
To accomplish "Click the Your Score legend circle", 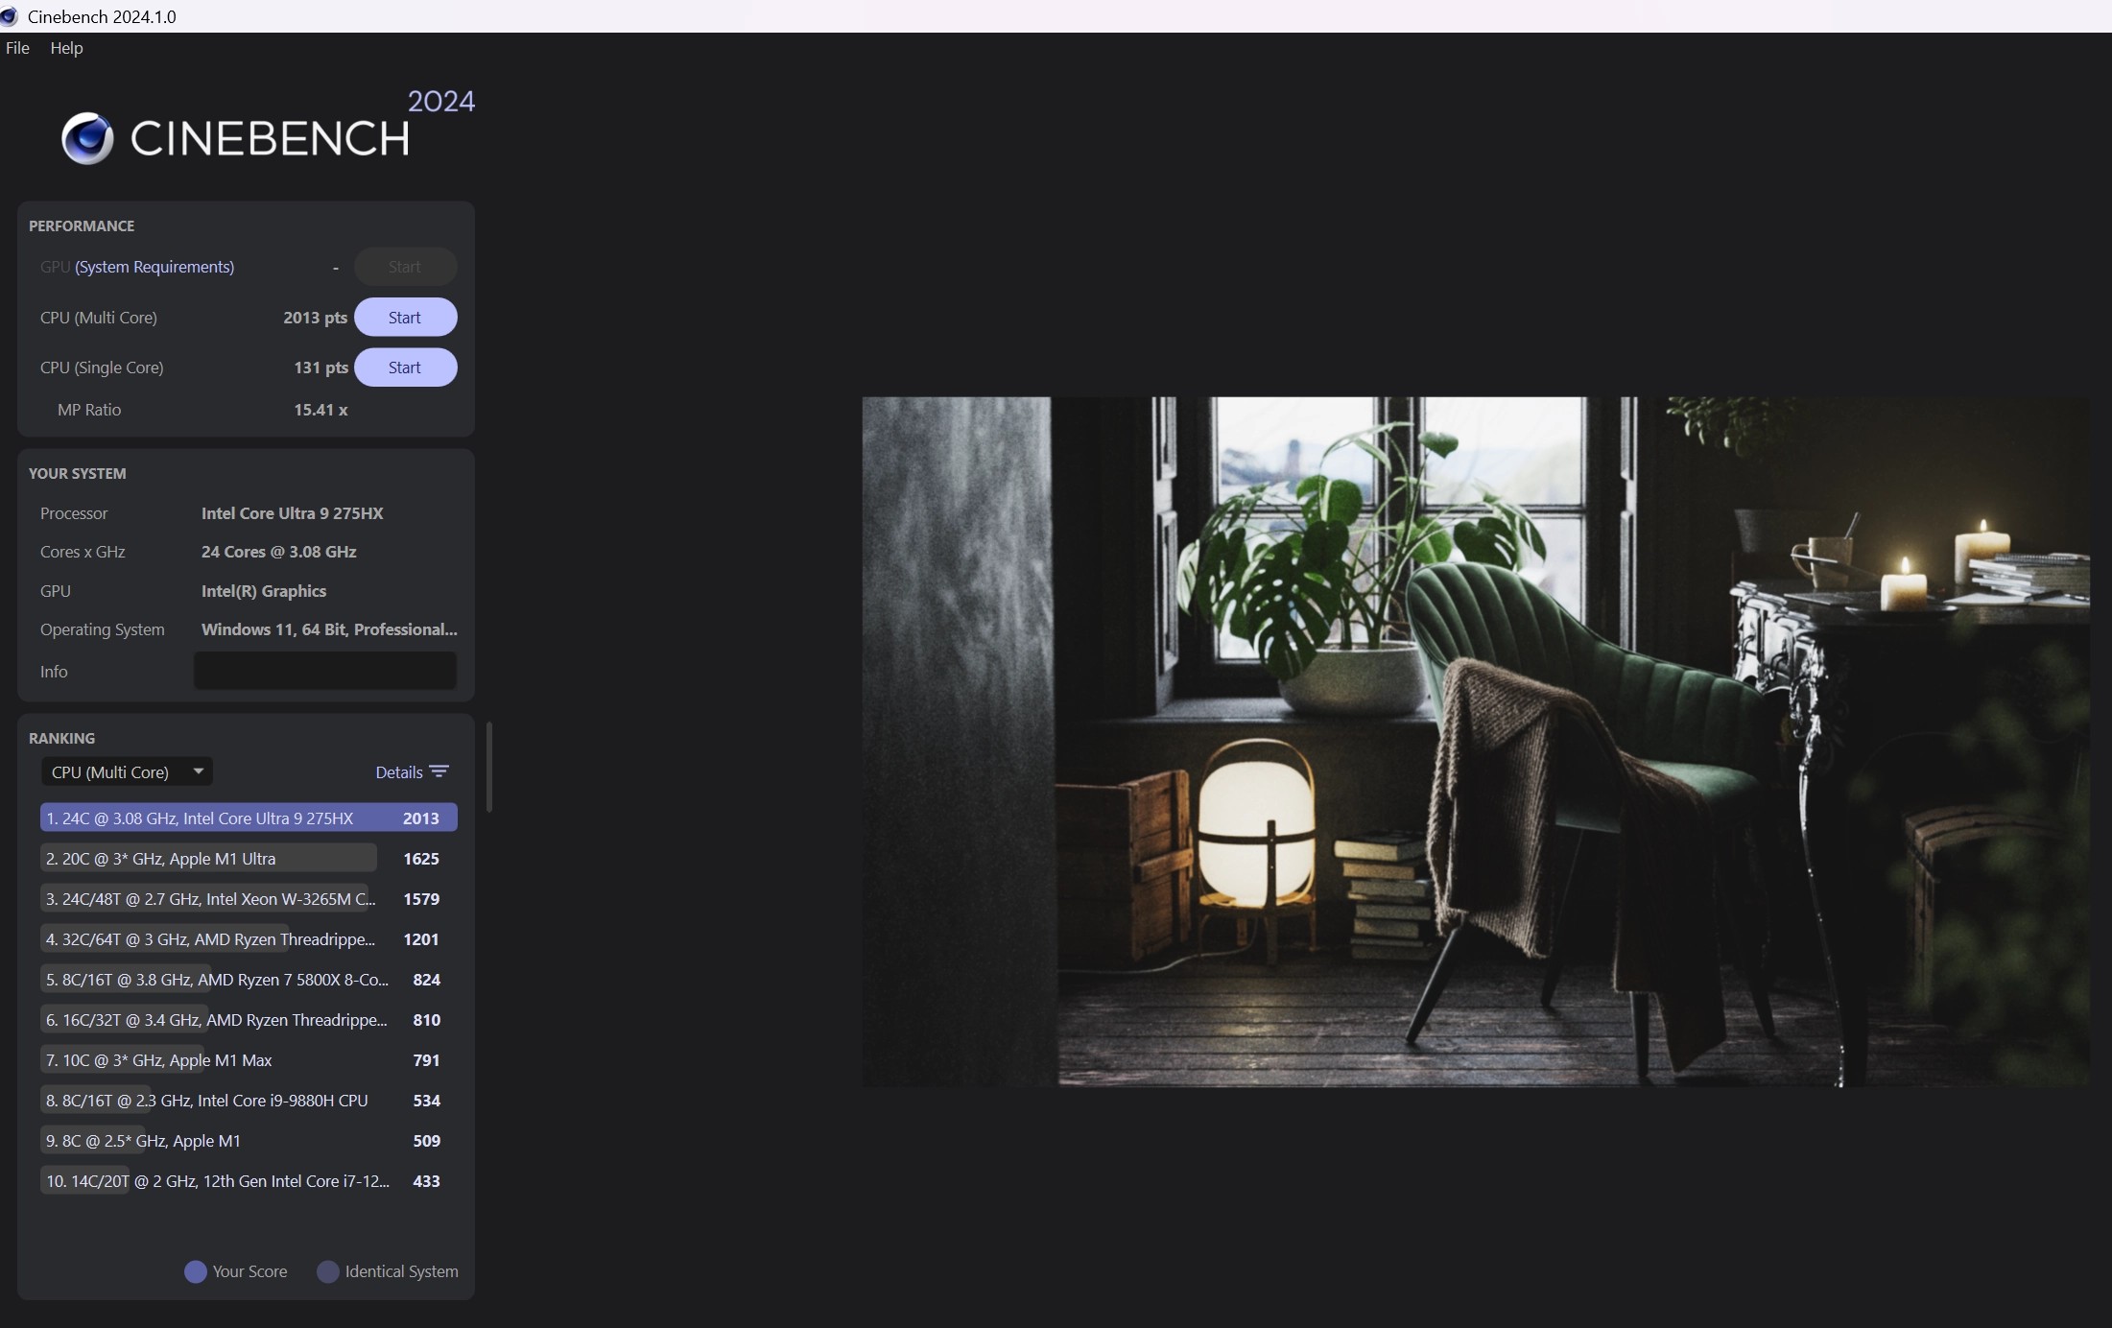I will tap(196, 1271).
